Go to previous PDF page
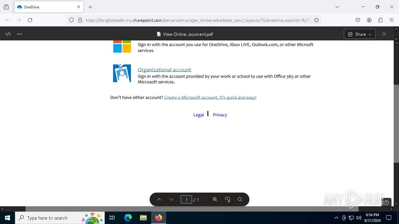The width and height of the screenshot is (399, 224). [159, 199]
